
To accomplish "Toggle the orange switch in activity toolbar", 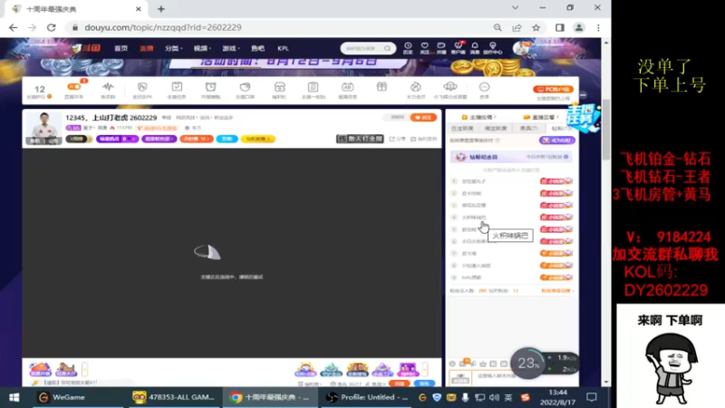I will click(x=74, y=86).
